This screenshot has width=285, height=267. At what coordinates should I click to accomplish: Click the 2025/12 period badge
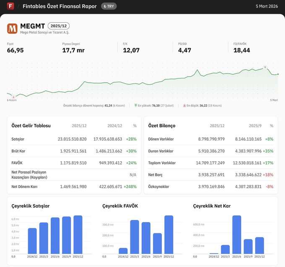(x=59, y=26)
